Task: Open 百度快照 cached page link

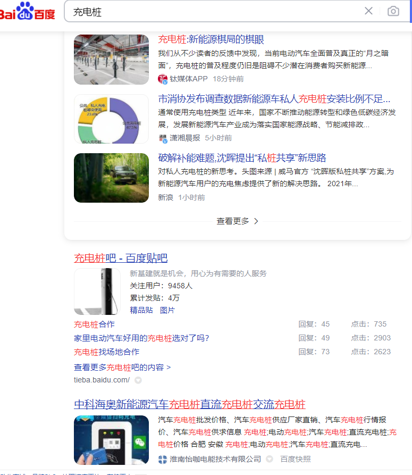Action: [296, 459]
